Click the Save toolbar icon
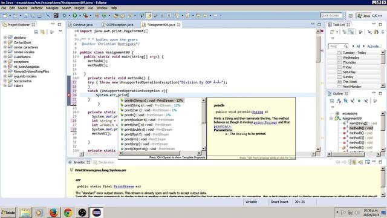Viewport: 387px width, 218px height. coord(26,16)
